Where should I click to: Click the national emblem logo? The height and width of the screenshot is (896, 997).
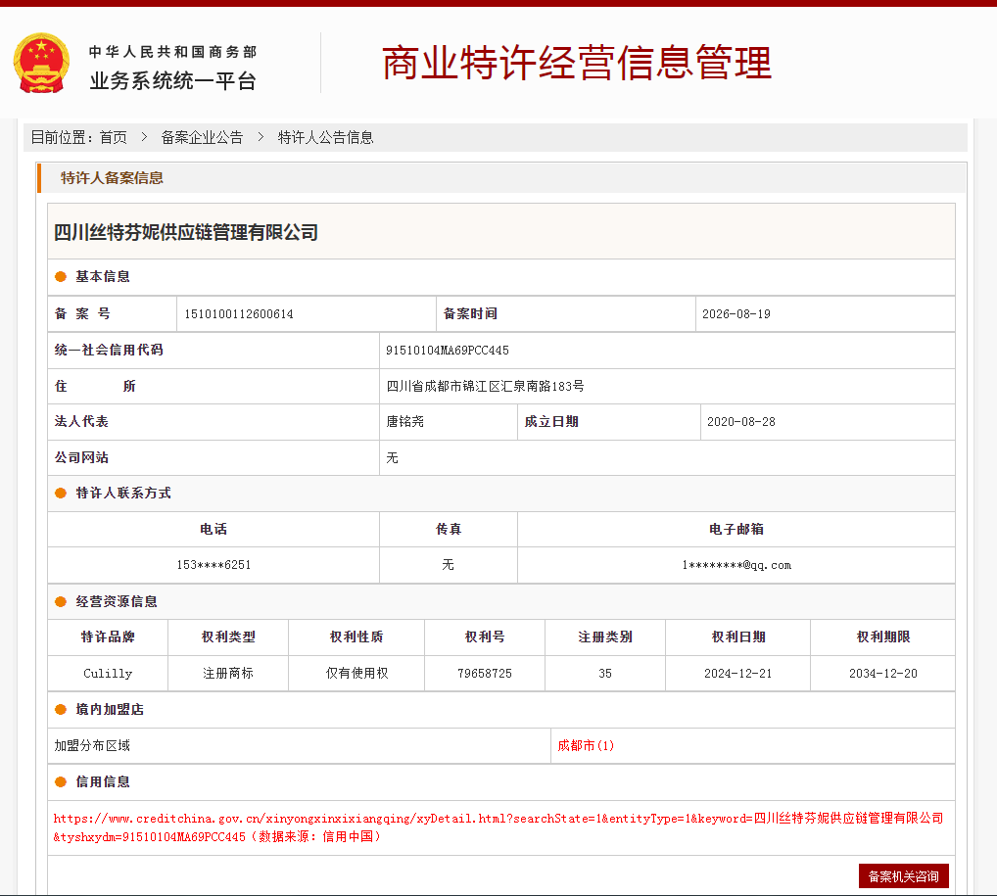coord(41,63)
